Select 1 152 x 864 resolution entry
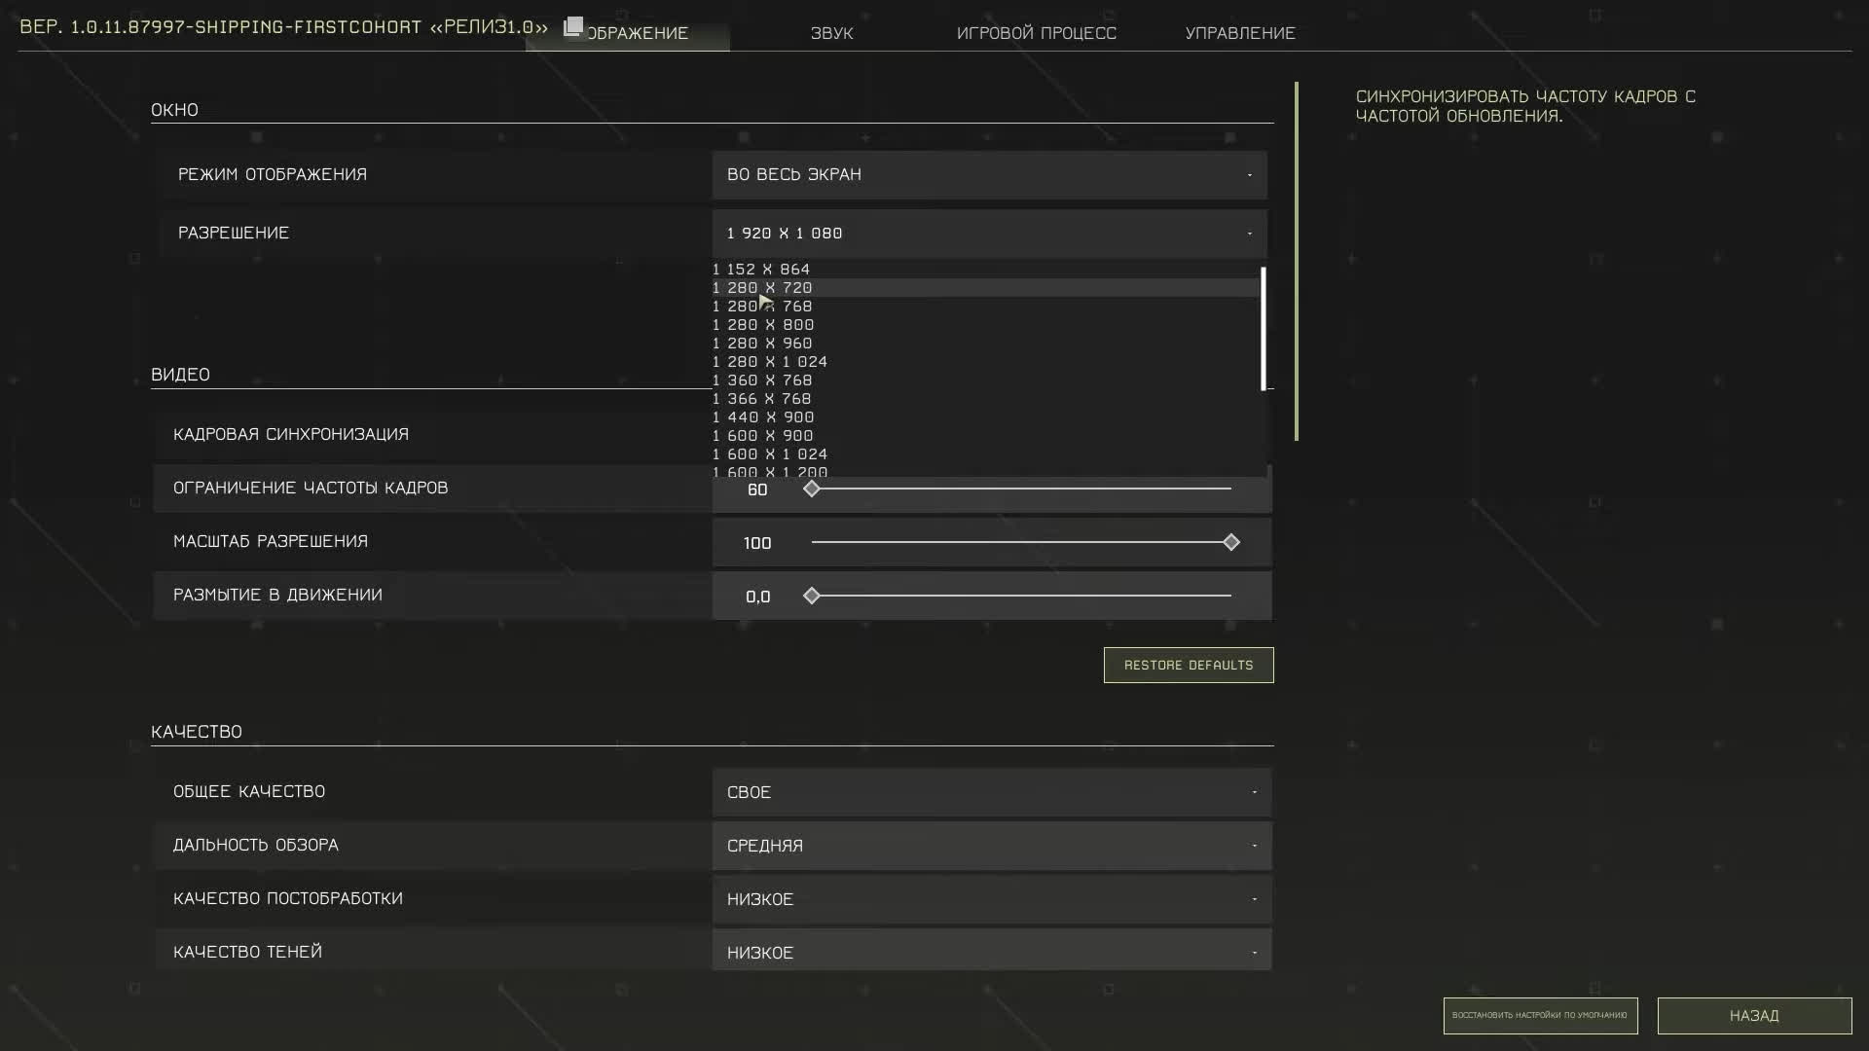 [x=761, y=270]
